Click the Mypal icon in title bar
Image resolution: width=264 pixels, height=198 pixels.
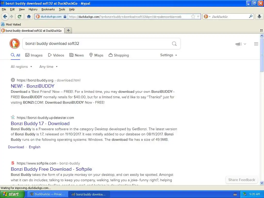[3, 3]
